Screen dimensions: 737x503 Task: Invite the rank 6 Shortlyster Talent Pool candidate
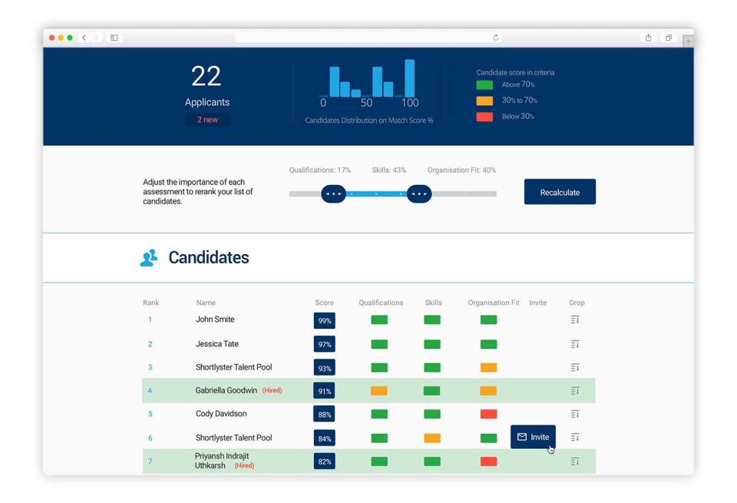tap(533, 436)
